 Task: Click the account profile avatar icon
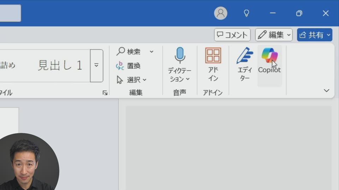(220, 13)
